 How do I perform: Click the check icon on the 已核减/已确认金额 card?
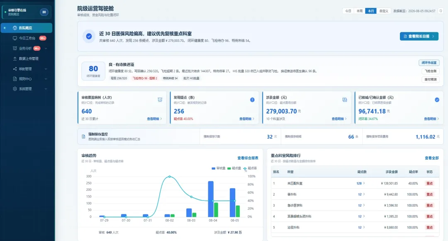(437, 100)
